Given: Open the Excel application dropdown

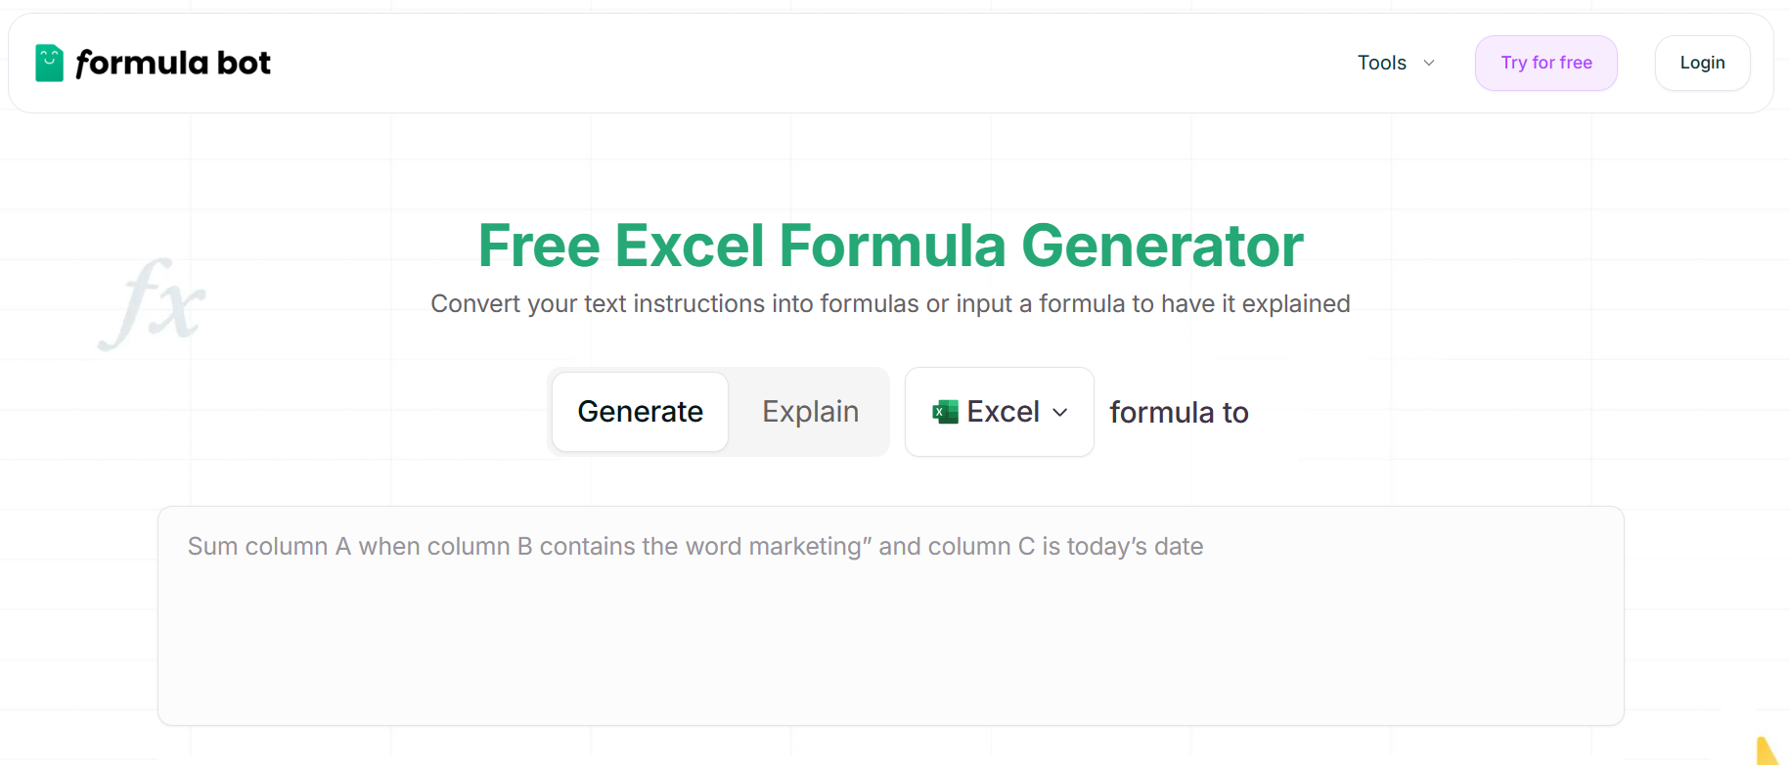Looking at the screenshot, I should (999, 412).
